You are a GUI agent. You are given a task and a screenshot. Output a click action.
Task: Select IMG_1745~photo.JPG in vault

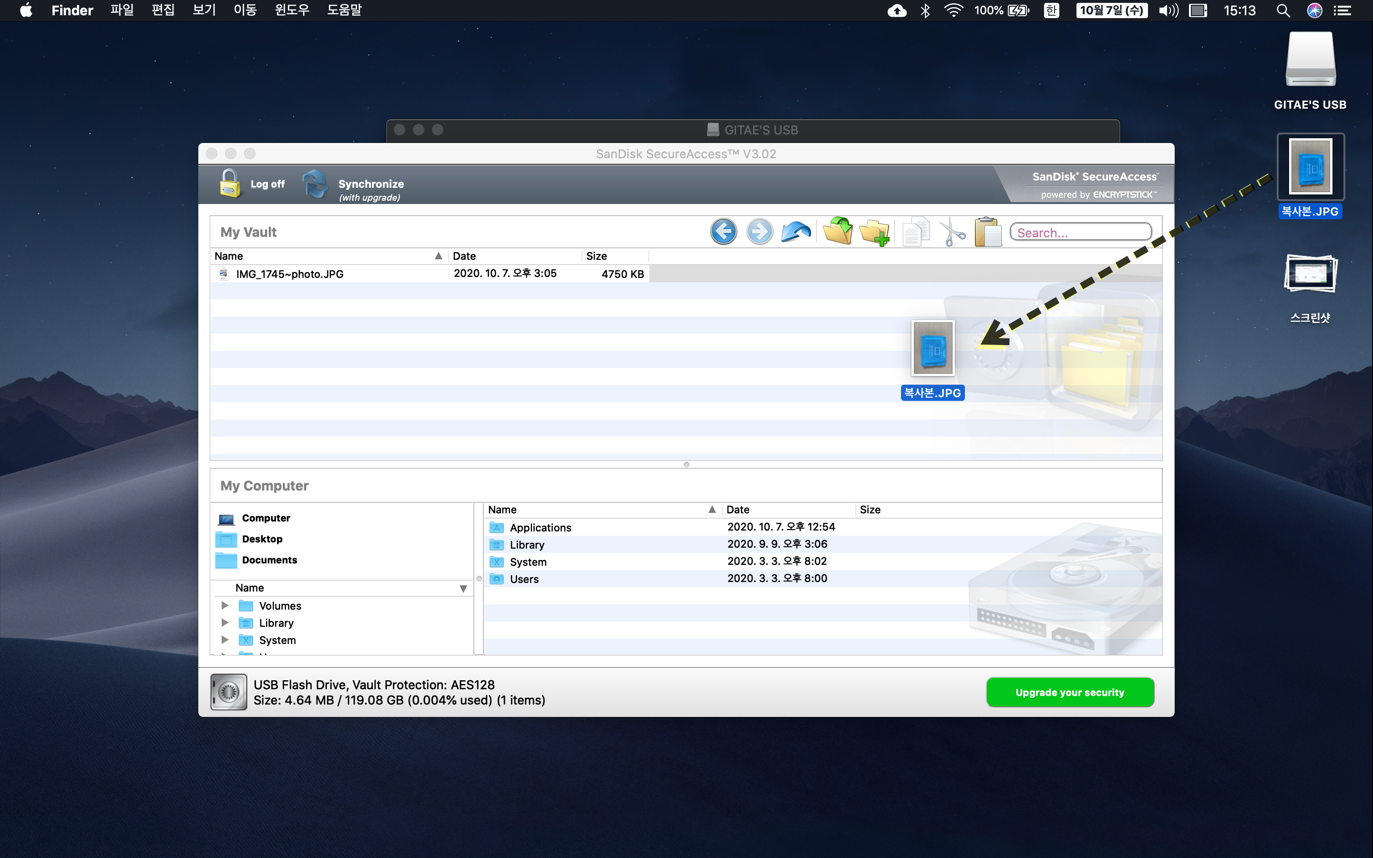[430, 274]
